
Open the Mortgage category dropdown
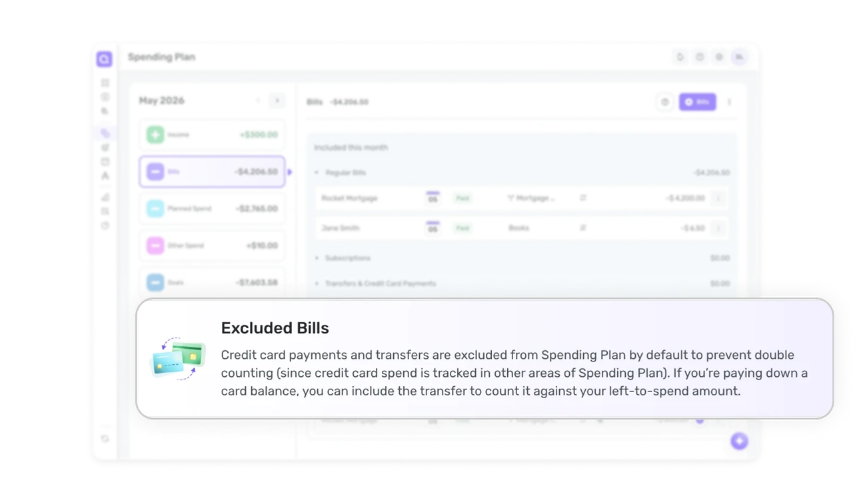tap(531, 198)
